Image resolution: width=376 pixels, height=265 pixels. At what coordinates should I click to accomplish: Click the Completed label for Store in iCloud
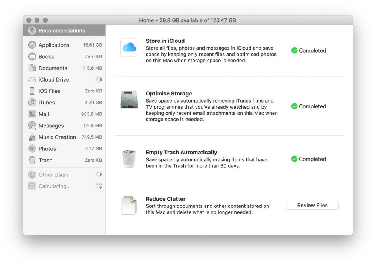(312, 51)
